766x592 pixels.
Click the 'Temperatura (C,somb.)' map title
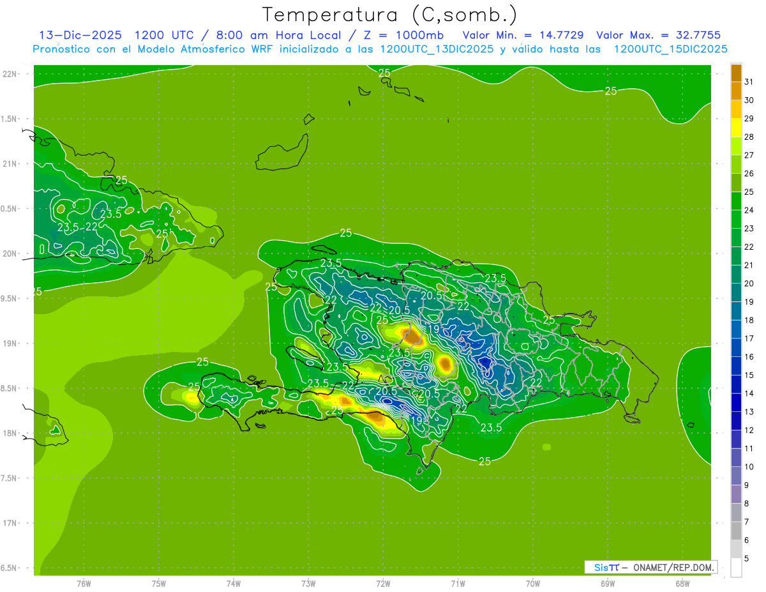tap(390, 14)
